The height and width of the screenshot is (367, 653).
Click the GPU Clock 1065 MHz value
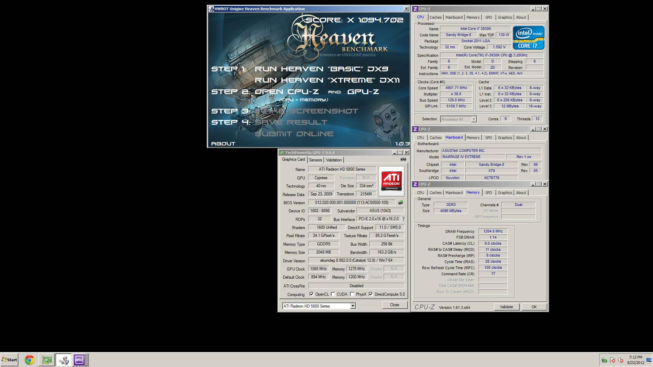point(318,269)
